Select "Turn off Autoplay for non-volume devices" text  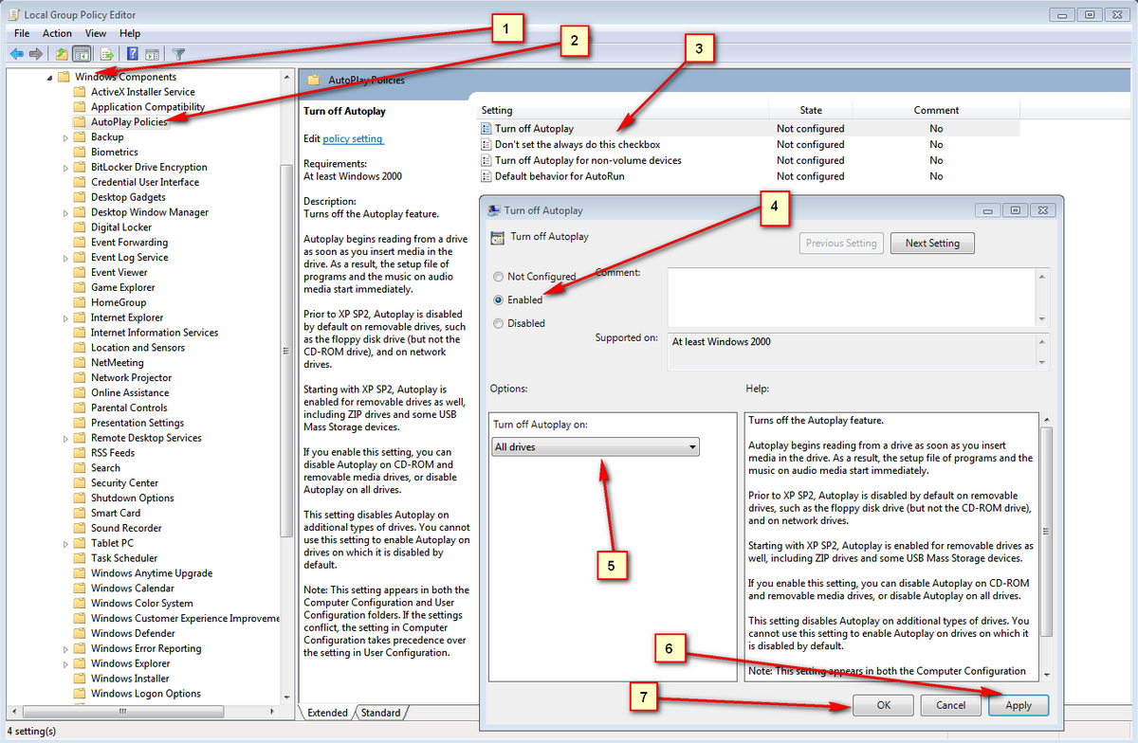588,160
